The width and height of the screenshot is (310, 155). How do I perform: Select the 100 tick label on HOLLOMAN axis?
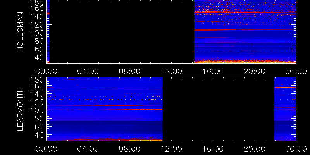pyautogui.click(x=37, y=33)
